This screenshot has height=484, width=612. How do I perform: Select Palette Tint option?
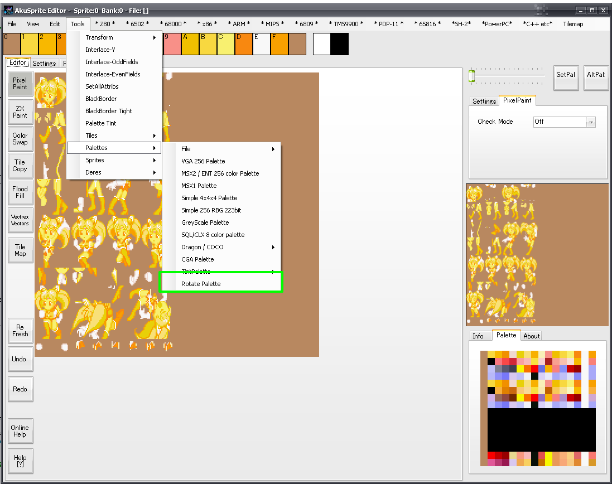click(114, 123)
